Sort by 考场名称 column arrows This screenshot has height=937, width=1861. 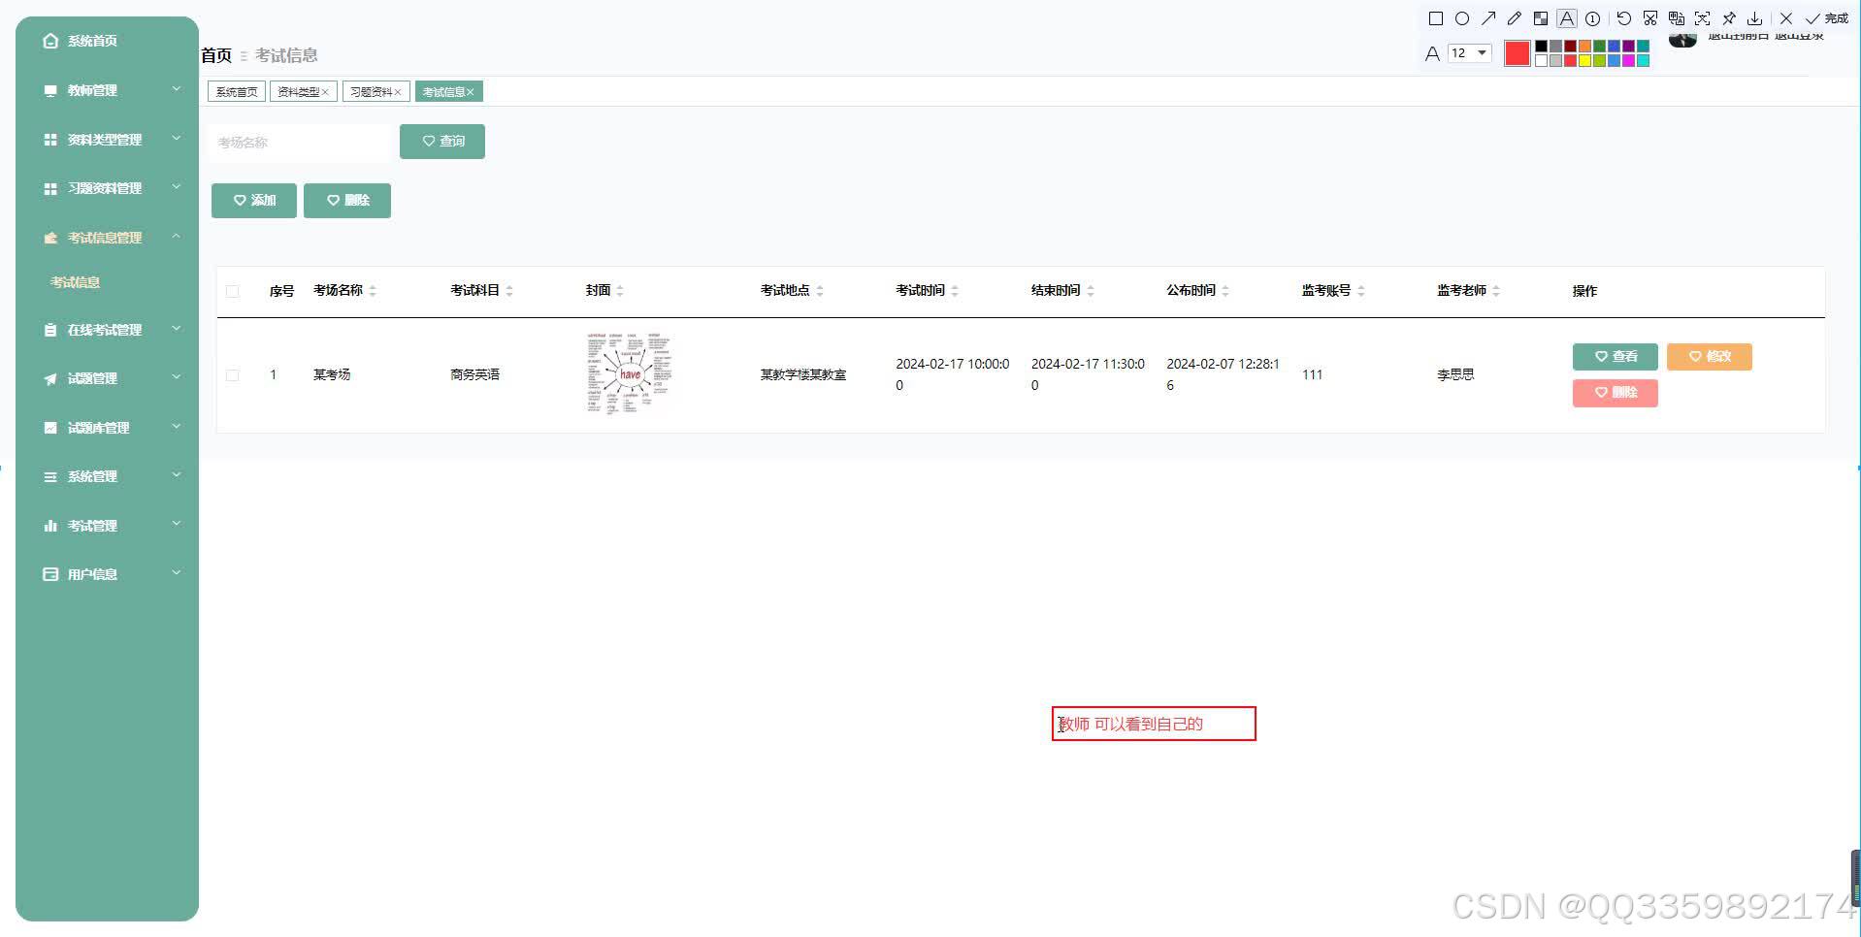pyautogui.click(x=373, y=291)
